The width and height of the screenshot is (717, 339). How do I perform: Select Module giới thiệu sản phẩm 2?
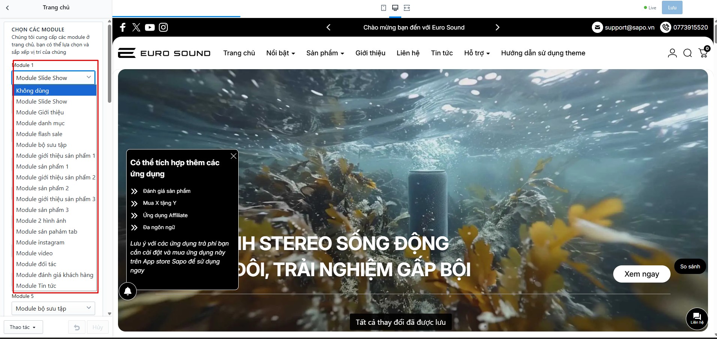point(55,177)
